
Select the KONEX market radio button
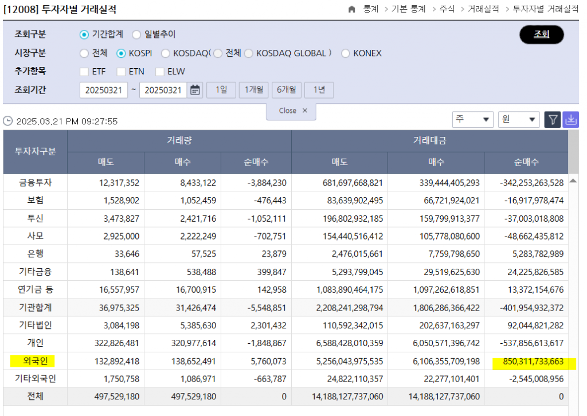345,53
